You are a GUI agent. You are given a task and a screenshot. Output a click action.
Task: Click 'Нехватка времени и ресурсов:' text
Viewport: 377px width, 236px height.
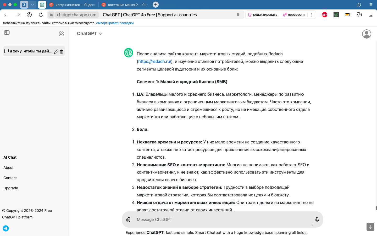169,142
